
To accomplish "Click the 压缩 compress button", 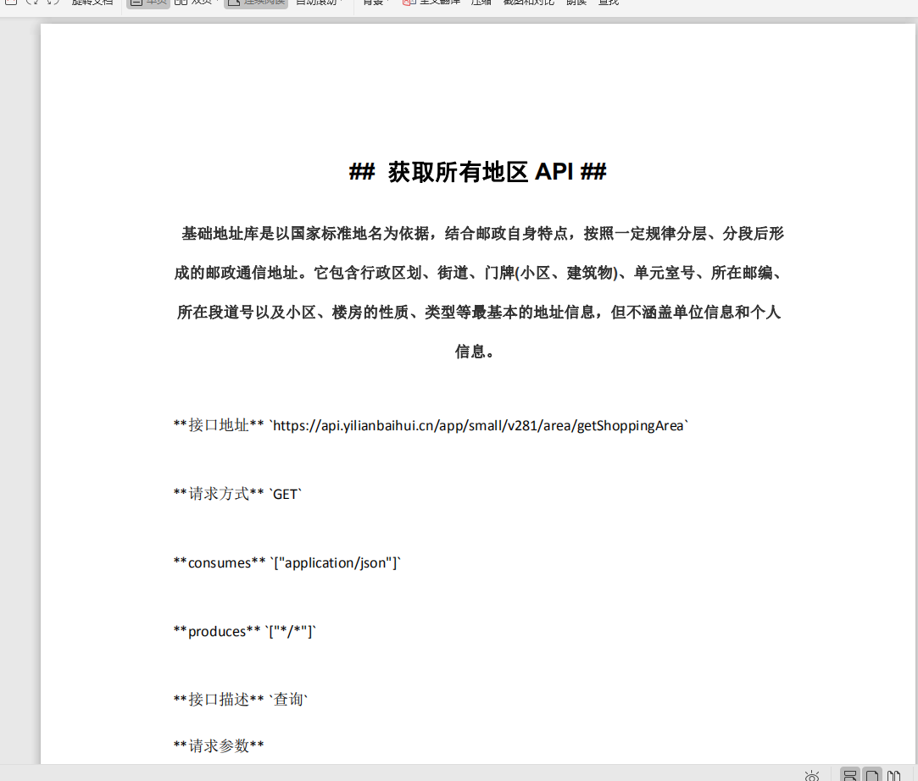I will [481, 3].
